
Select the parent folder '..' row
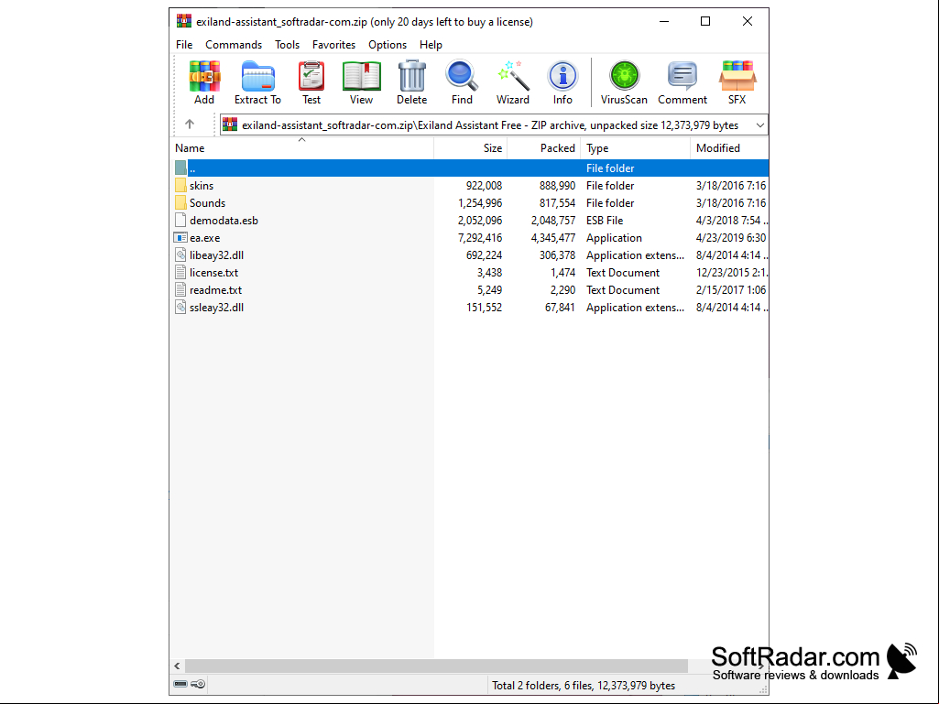471,168
